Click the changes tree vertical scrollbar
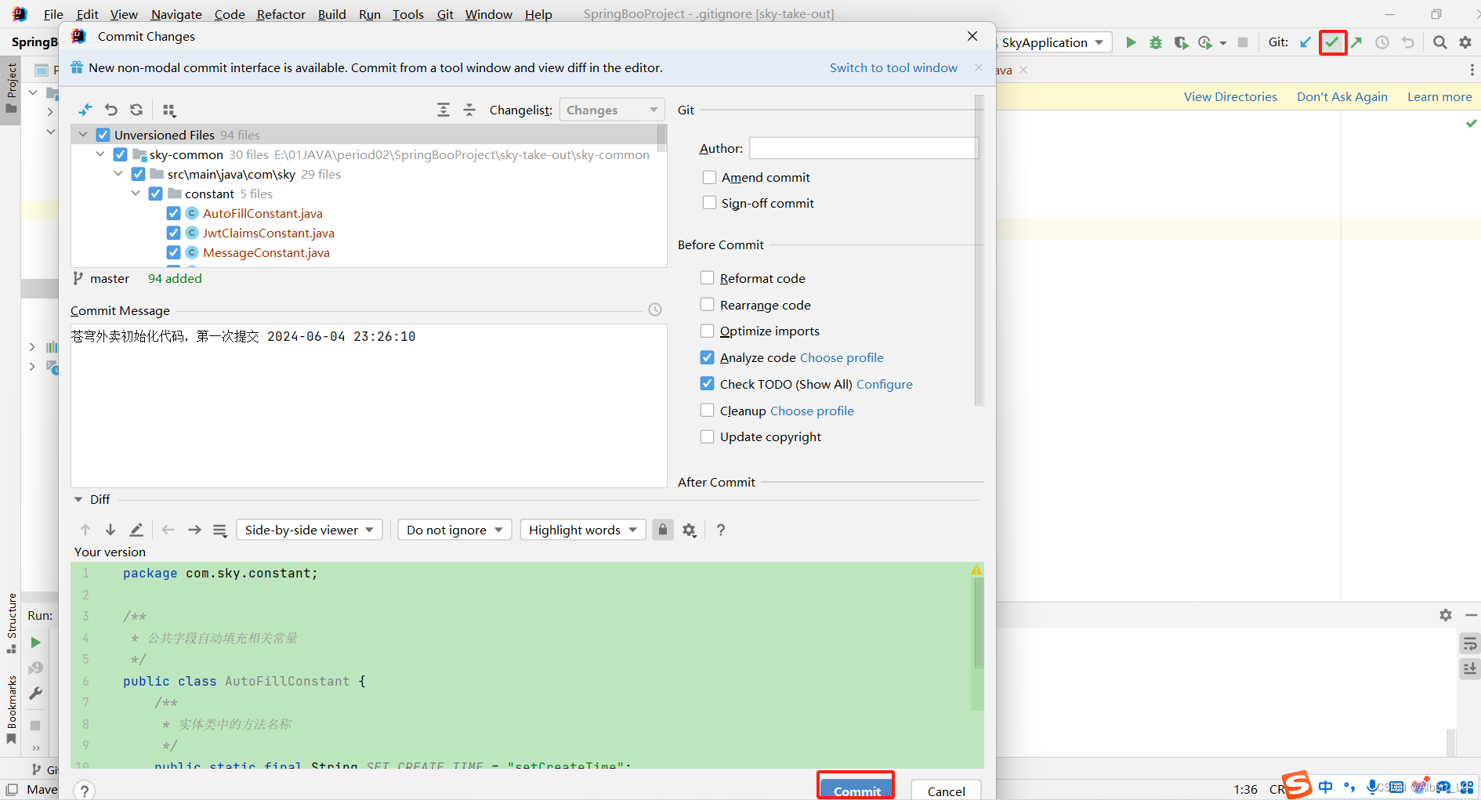This screenshot has height=800, width=1481. pyautogui.click(x=662, y=138)
